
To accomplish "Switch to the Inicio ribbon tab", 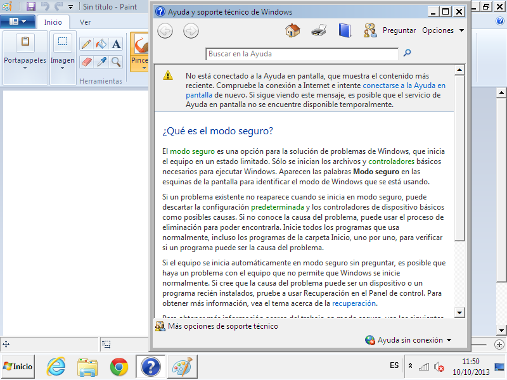I will pyautogui.click(x=53, y=22).
